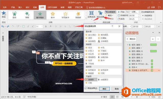The height and width of the screenshot is (99, 163).
Task: Click the 添加动画 add animation button
Action: pyautogui.click(x=100, y=15)
